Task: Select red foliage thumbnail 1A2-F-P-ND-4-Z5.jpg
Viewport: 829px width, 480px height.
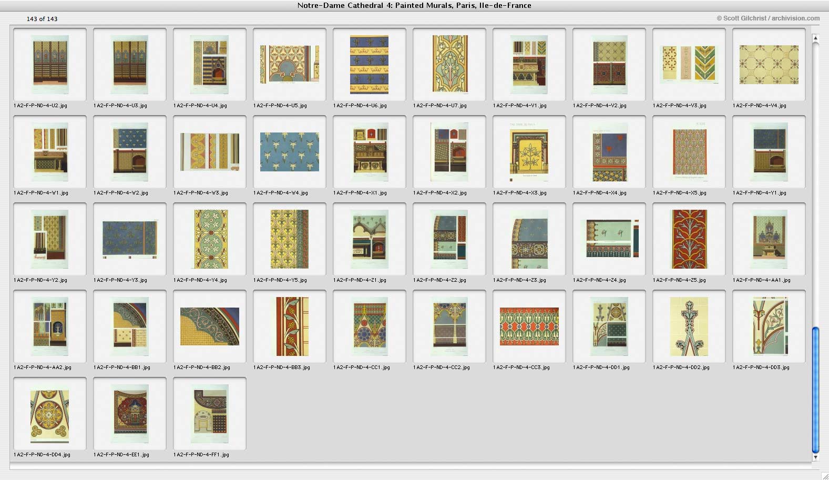Action: [689, 239]
